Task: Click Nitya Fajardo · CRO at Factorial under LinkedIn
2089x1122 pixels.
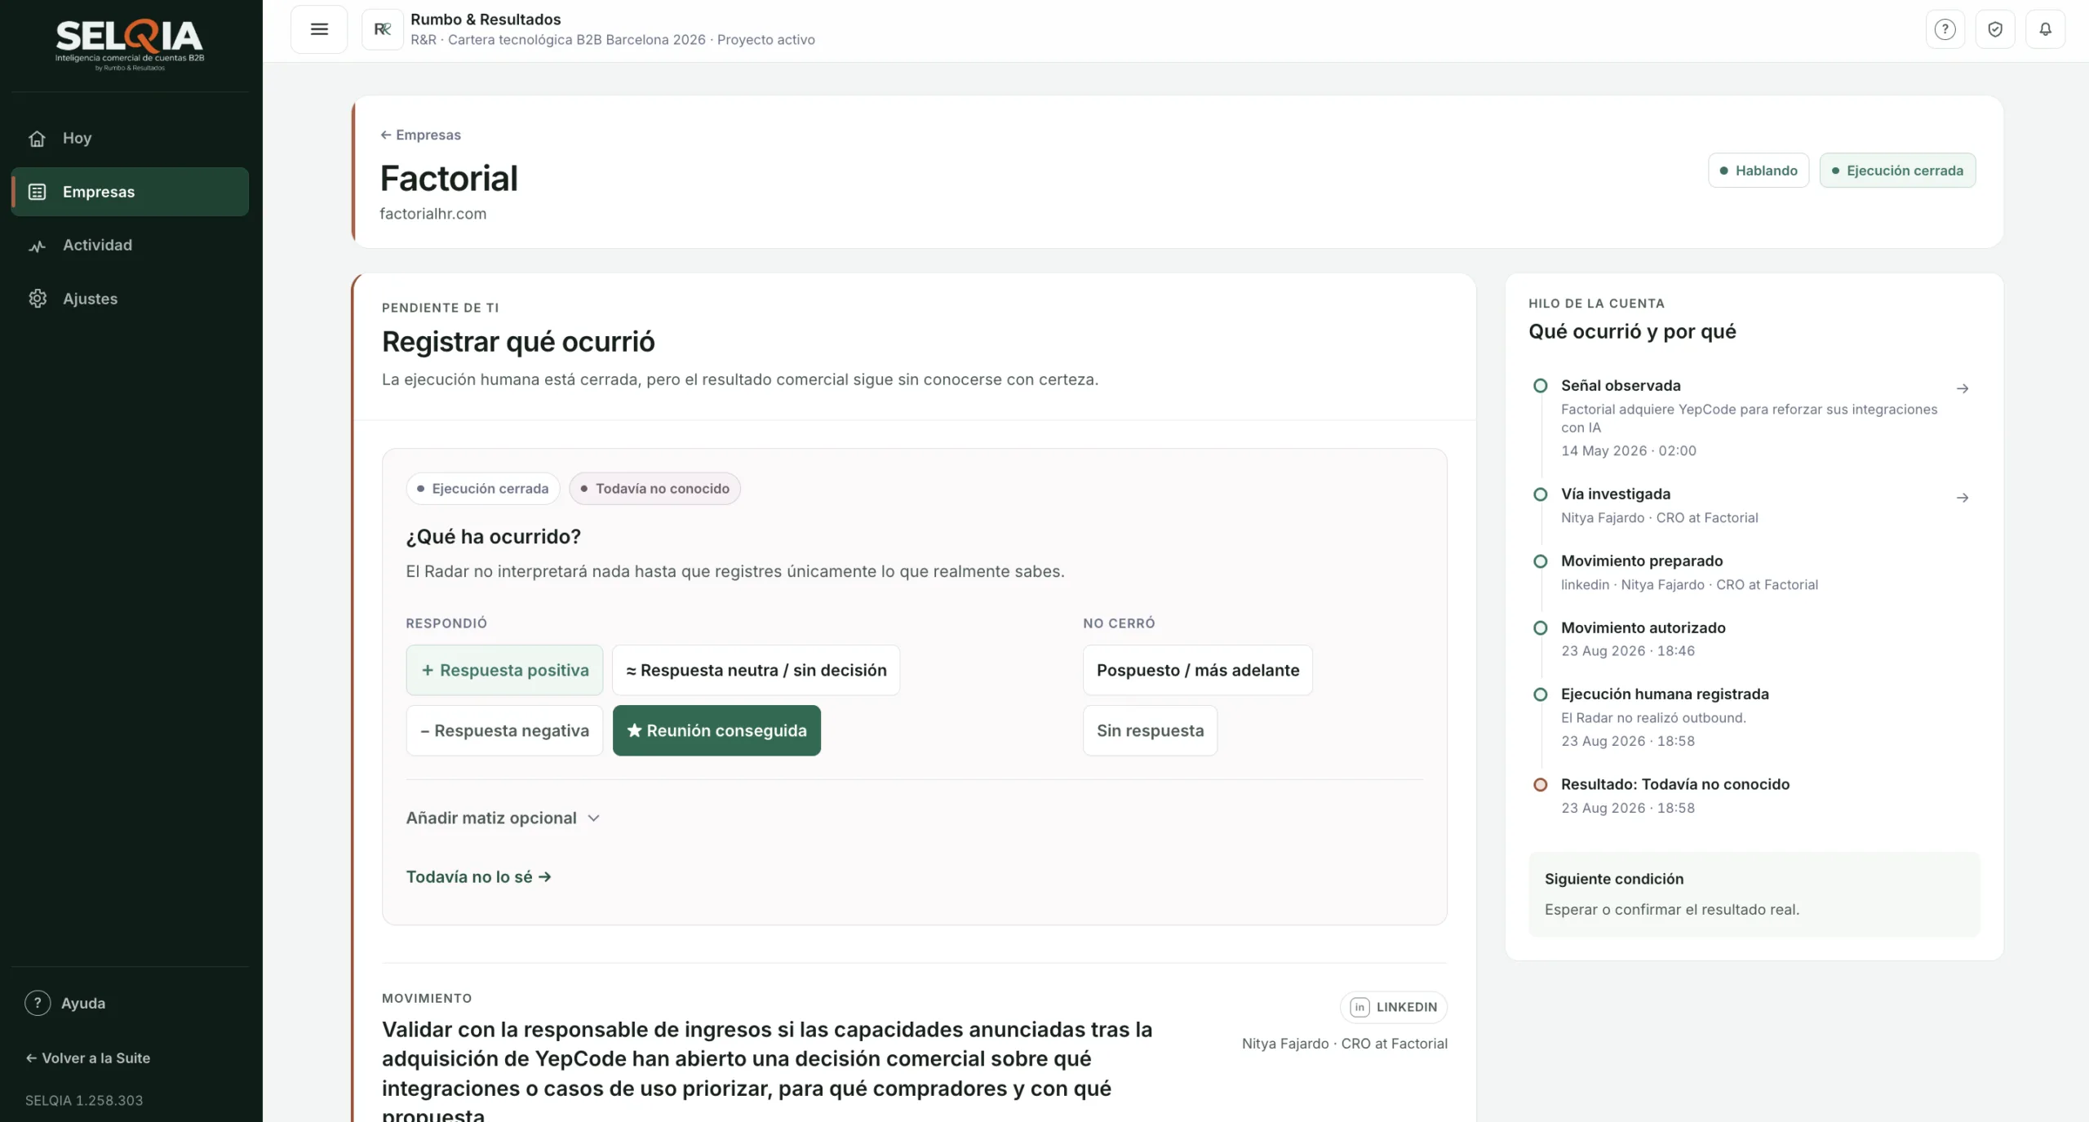Action: coord(1345,1043)
